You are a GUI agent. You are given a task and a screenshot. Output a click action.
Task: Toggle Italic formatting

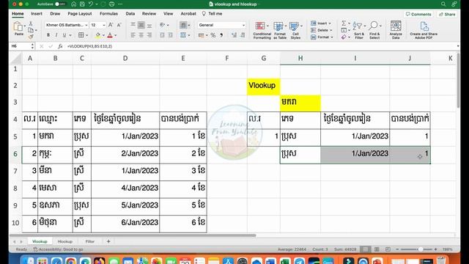(56, 35)
